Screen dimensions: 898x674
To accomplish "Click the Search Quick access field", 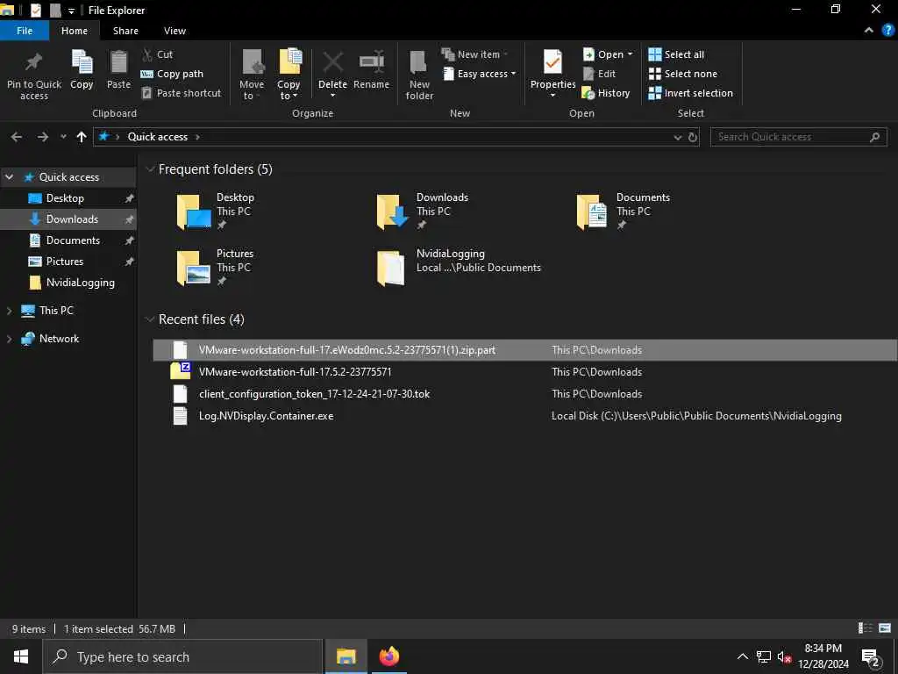I will point(798,137).
